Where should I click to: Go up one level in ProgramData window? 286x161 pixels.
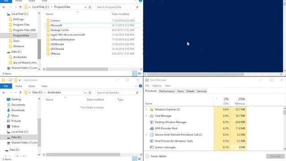21,7
